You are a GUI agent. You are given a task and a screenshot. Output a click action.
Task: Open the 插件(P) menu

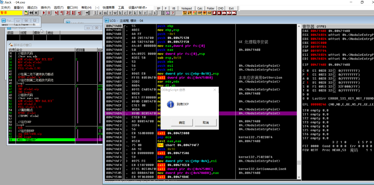[x=46, y=7]
